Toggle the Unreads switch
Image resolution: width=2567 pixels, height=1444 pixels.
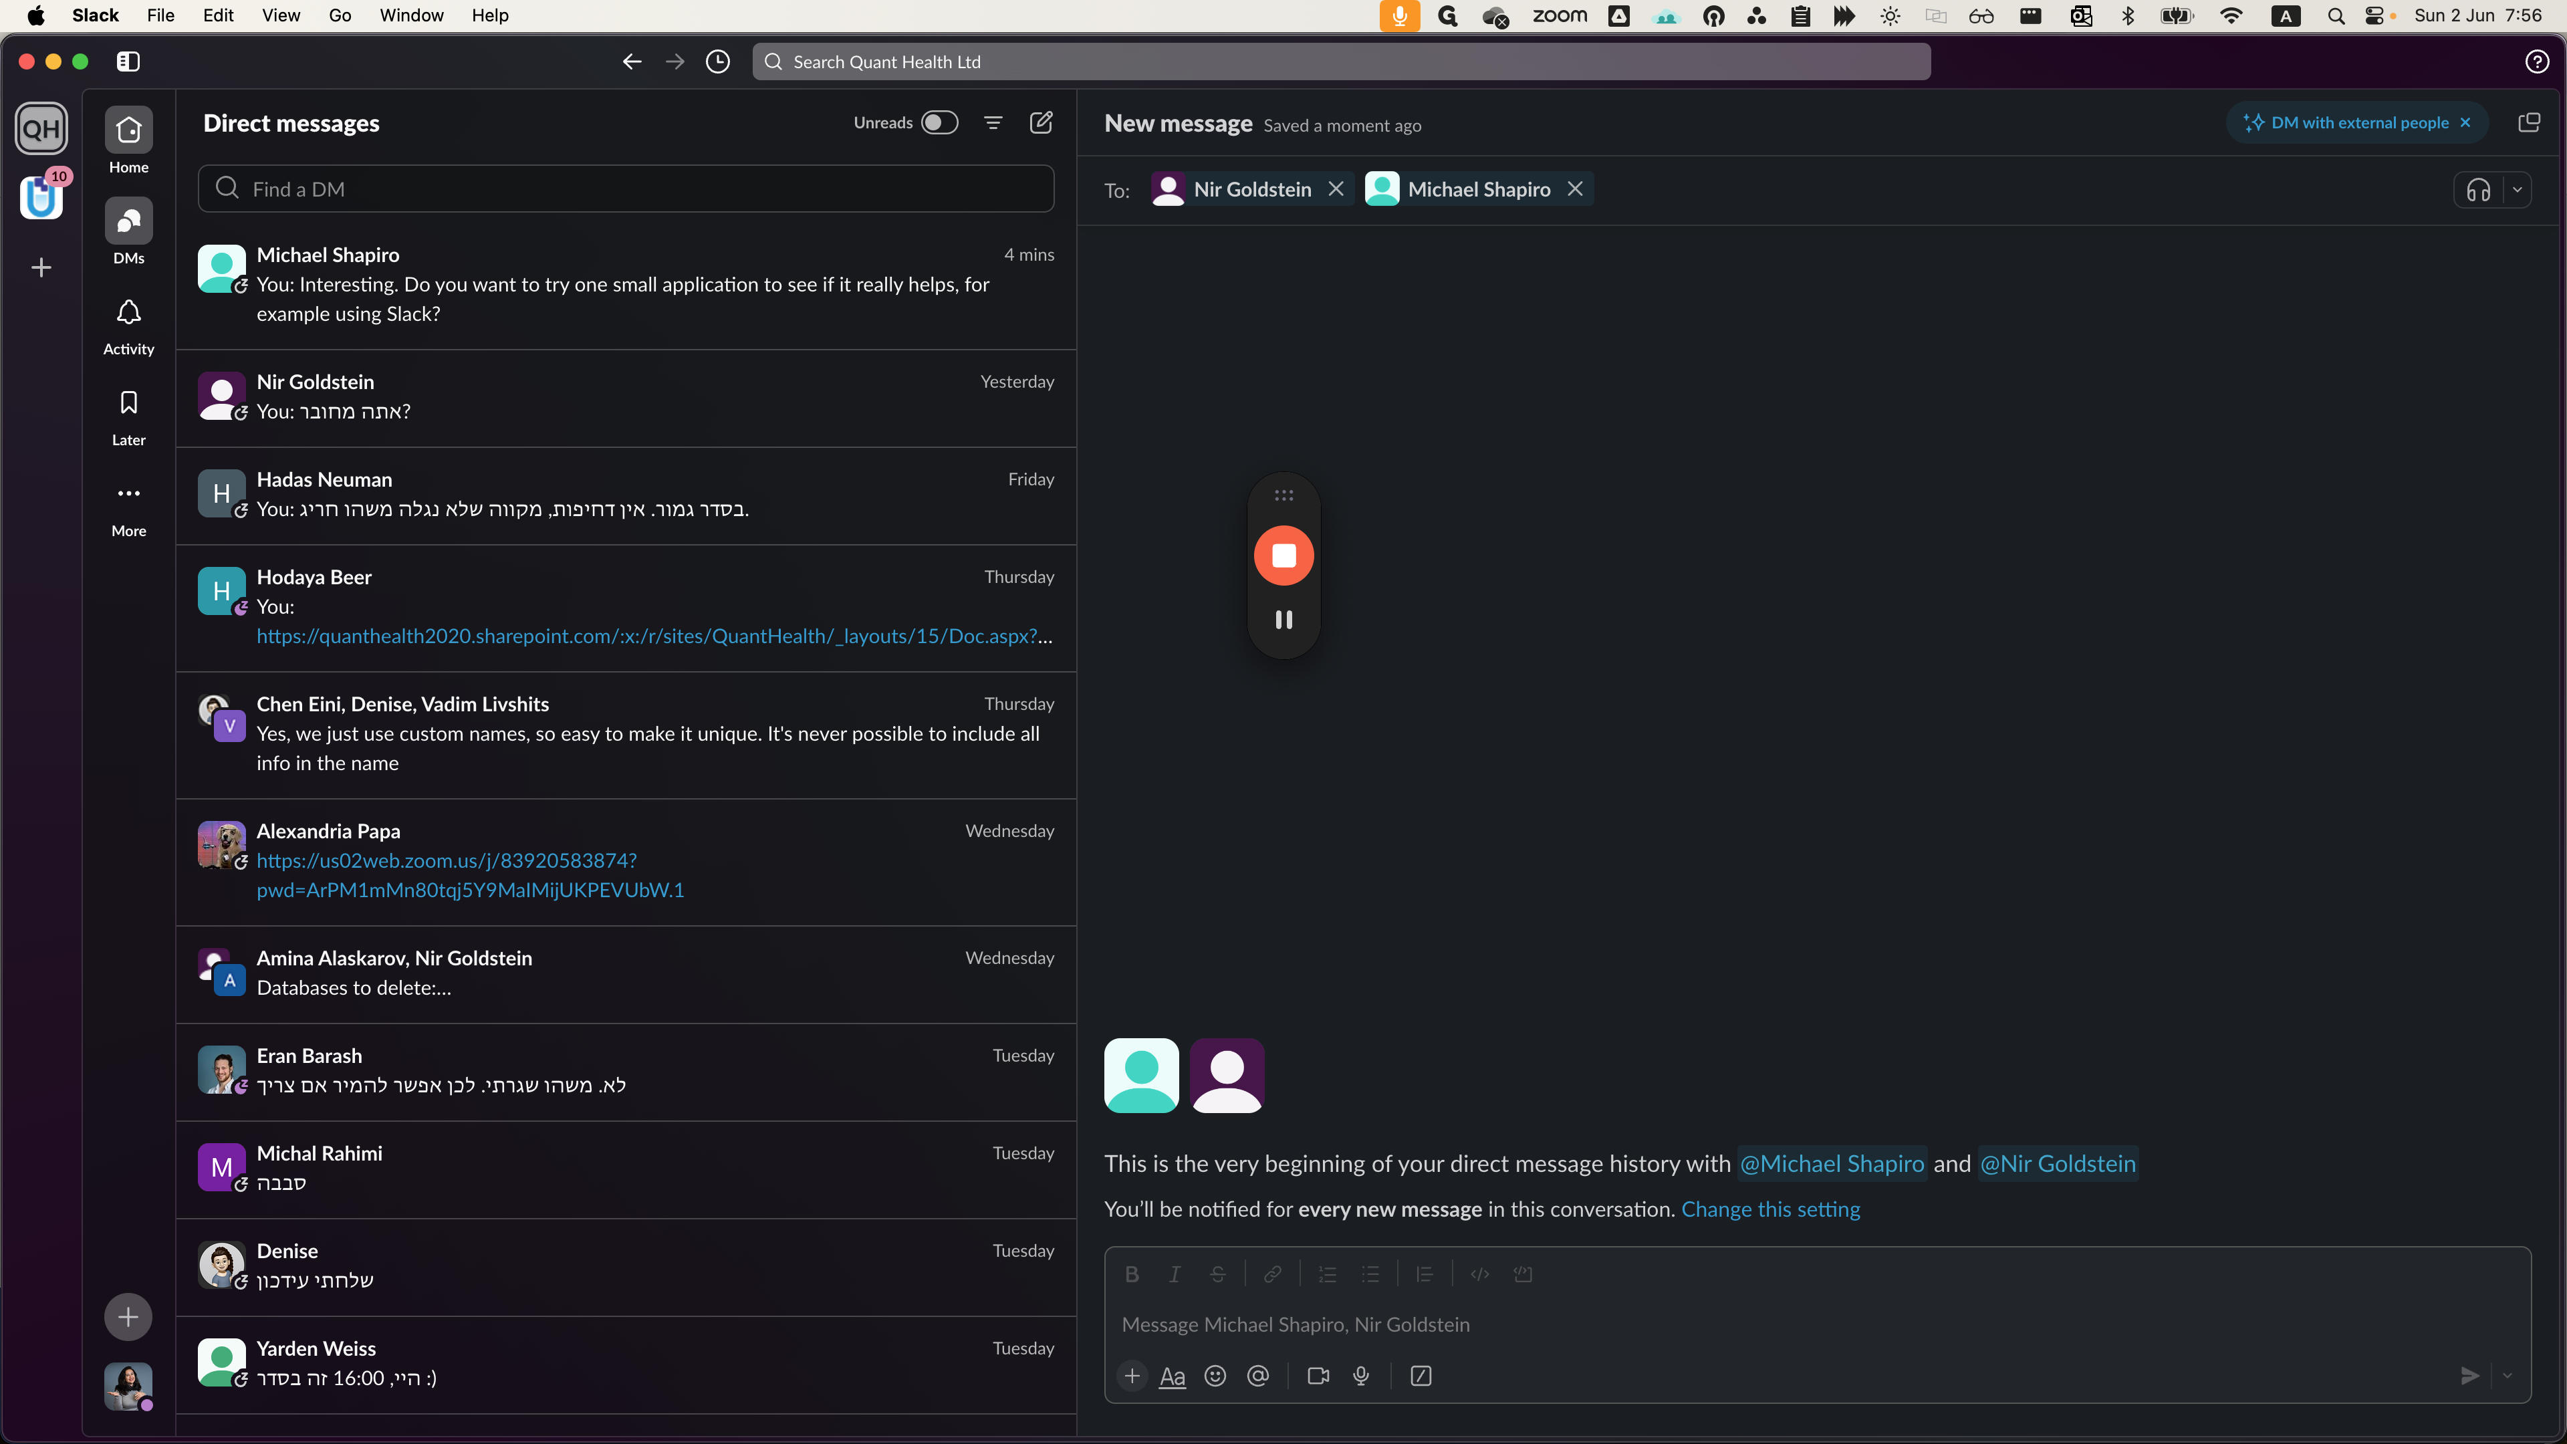point(939,122)
